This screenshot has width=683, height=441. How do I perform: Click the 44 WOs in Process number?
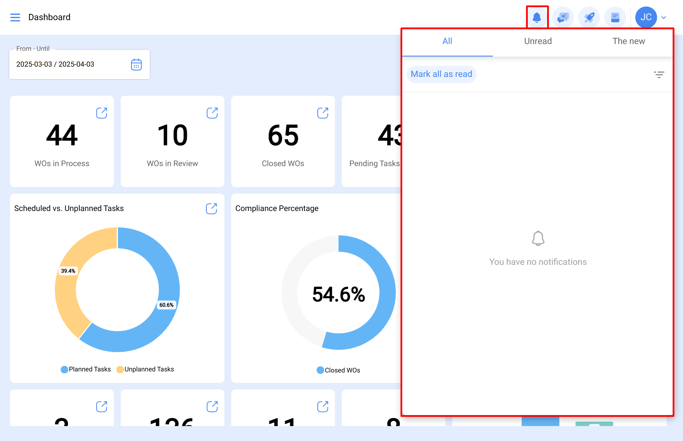[x=62, y=135]
